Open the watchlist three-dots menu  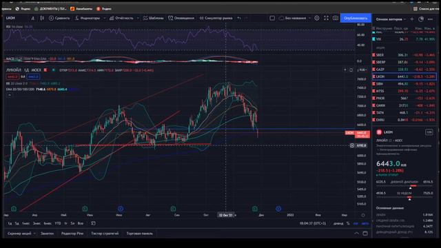point(430,19)
